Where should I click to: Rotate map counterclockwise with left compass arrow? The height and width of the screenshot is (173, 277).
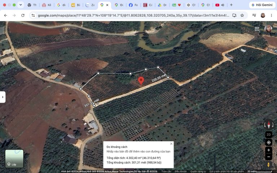tap(265, 125)
